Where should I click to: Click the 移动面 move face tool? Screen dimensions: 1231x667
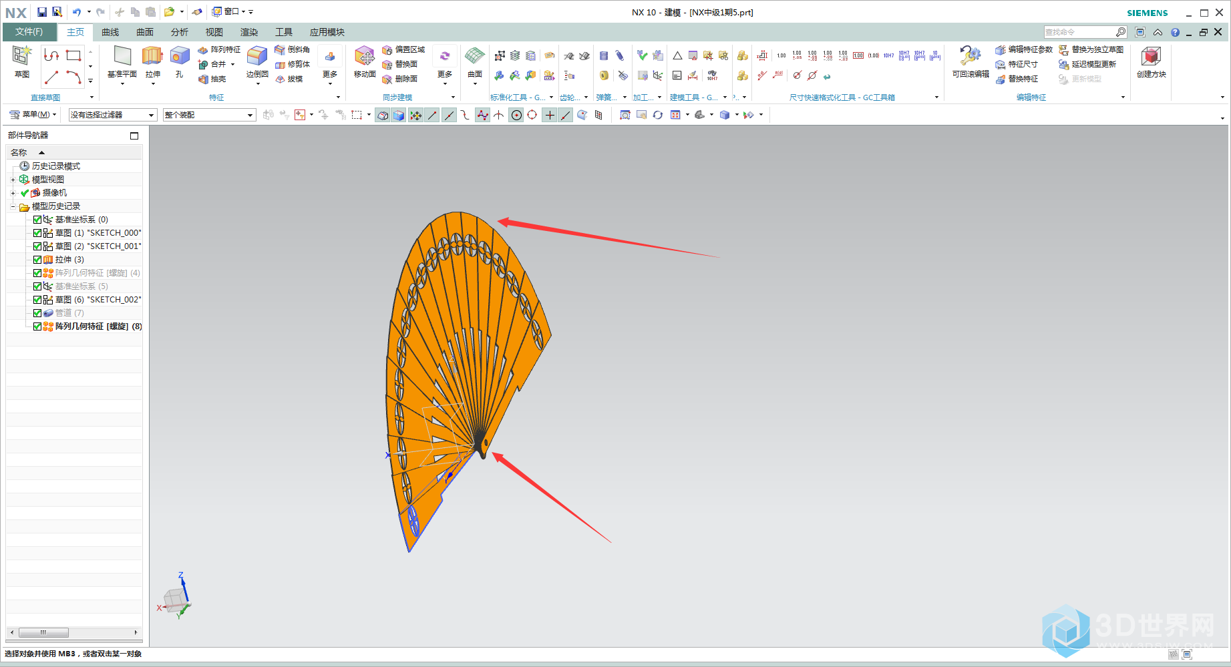365,62
